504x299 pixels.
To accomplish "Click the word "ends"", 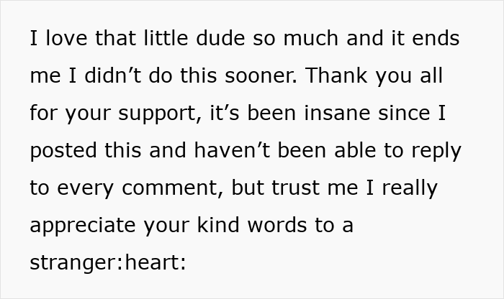I will [x=436, y=38].
